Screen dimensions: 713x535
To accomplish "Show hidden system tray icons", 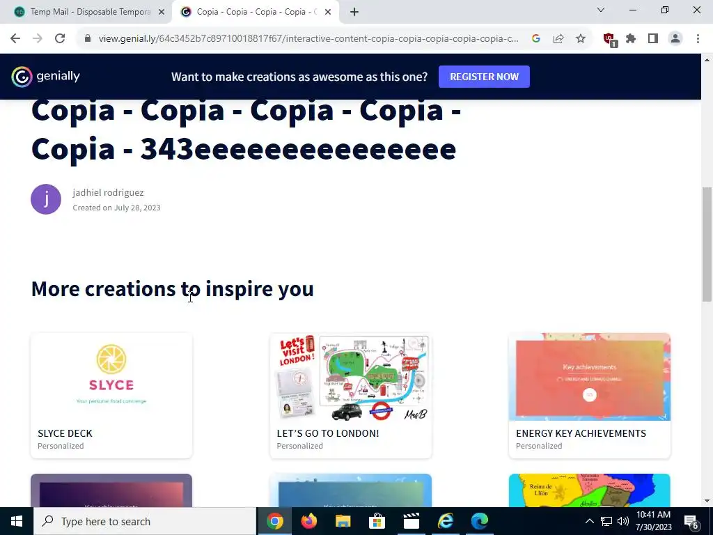I will 589,521.
